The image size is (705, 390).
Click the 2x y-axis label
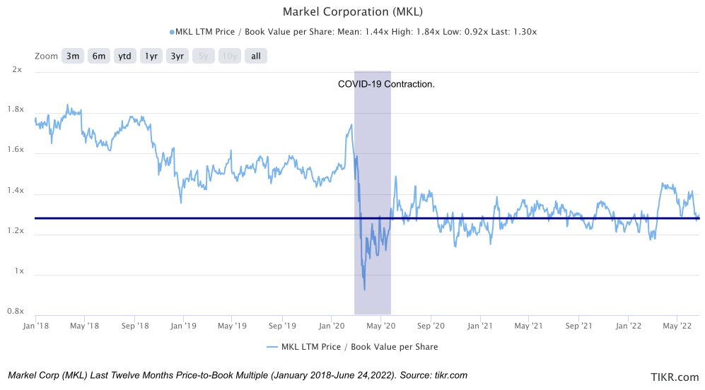pos(17,70)
